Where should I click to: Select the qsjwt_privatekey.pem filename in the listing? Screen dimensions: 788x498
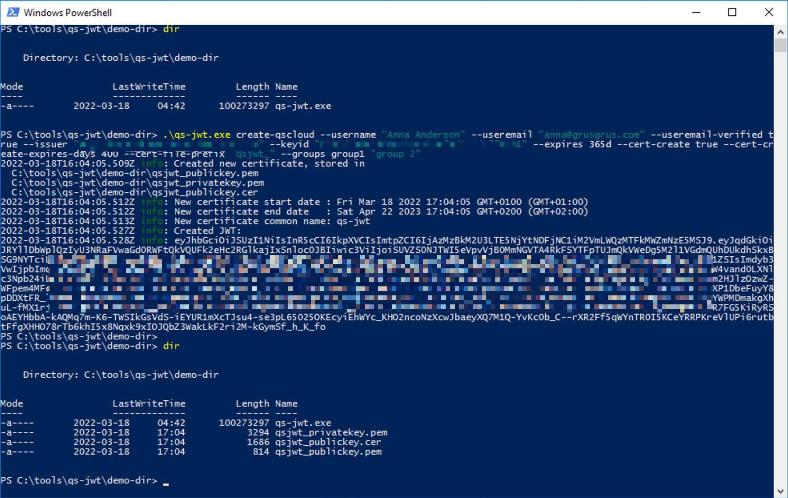point(331,432)
